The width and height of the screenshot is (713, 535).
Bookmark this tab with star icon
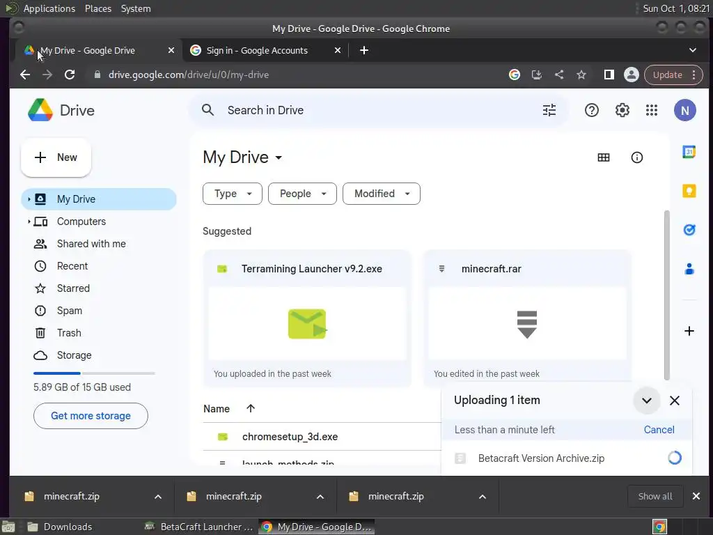point(581,75)
